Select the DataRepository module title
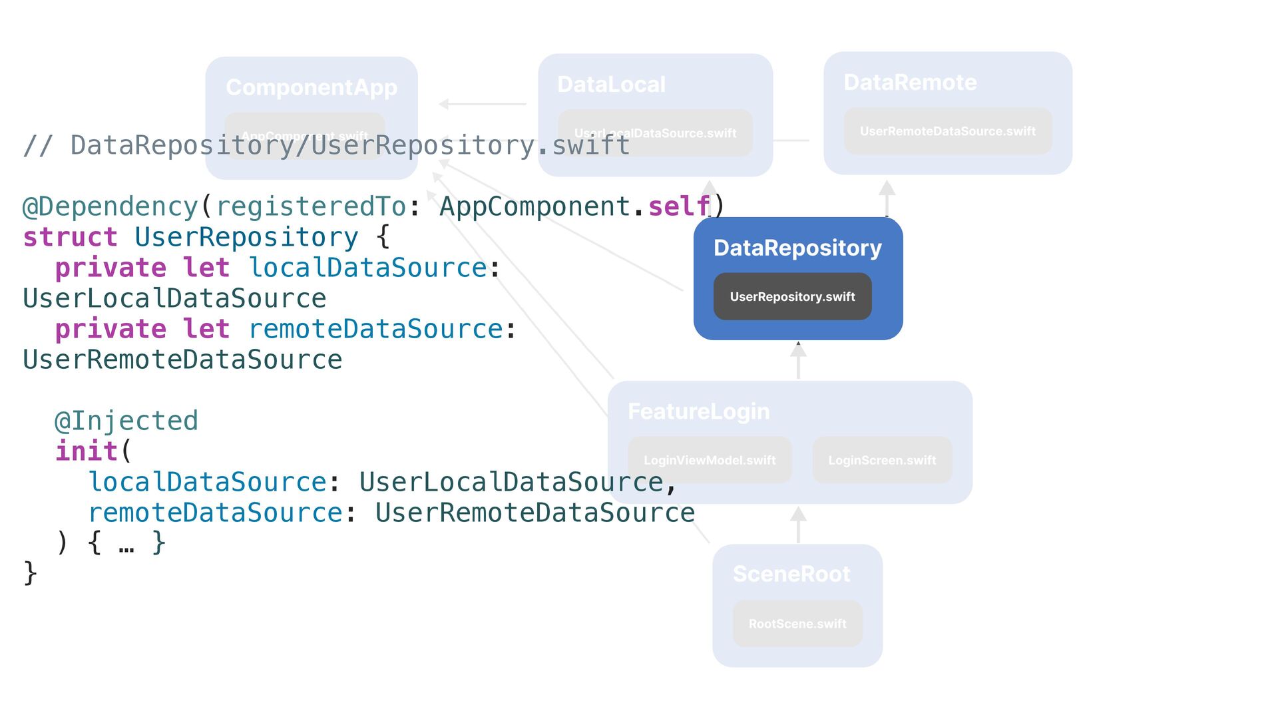 pos(797,248)
